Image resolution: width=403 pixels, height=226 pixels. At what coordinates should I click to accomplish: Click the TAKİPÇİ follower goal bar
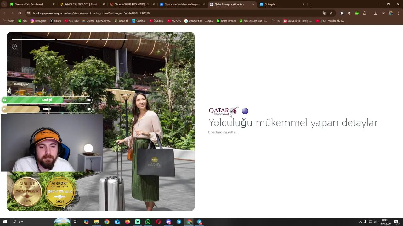[x=47, y=100]
